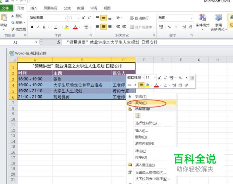This screenshot has width=233, height=184.
Task: Toggle ribbon align right button
Action: point(110,27)
